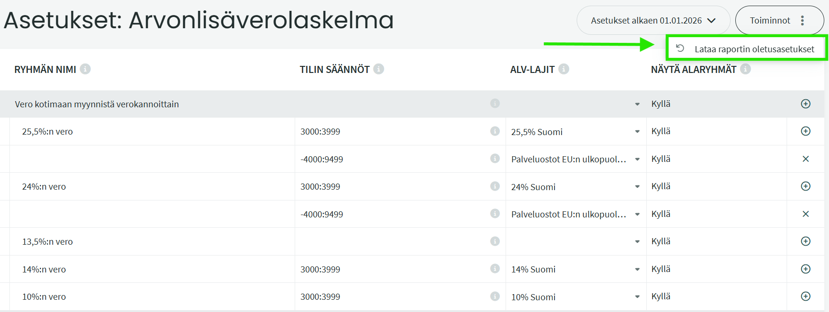Remove the first -4000:9499 rule row

point(805,159)
